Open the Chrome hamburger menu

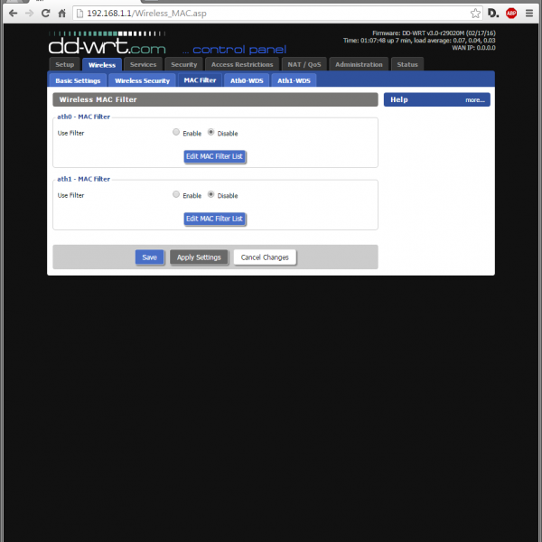pos(530,14)
